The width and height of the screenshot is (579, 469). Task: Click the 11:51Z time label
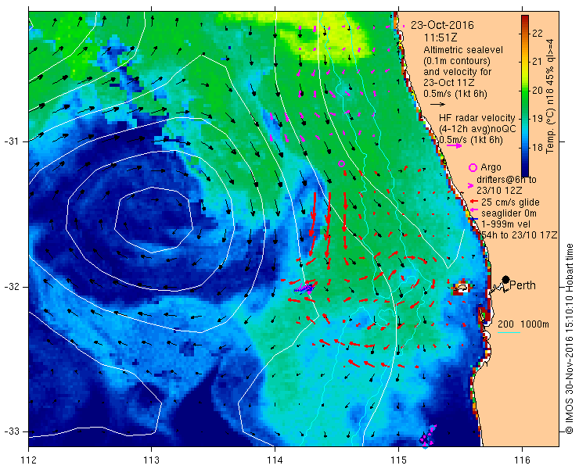pos(441,38)
